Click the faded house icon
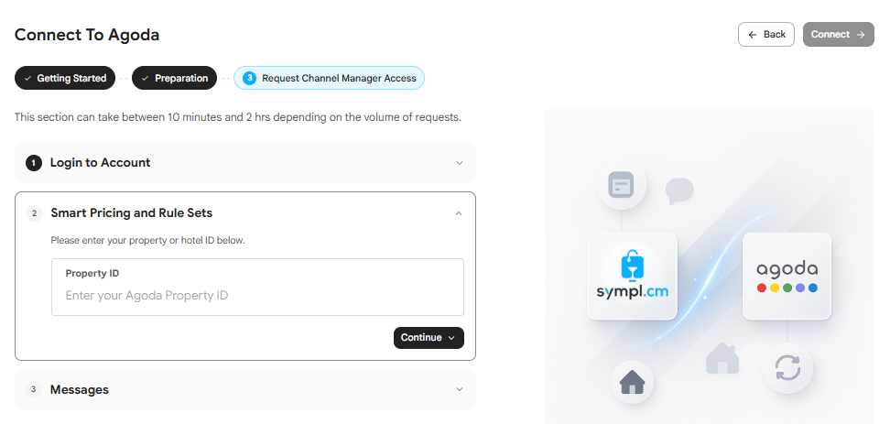The width and height of the screenshot is (890, 424). [x=722, y=358]
